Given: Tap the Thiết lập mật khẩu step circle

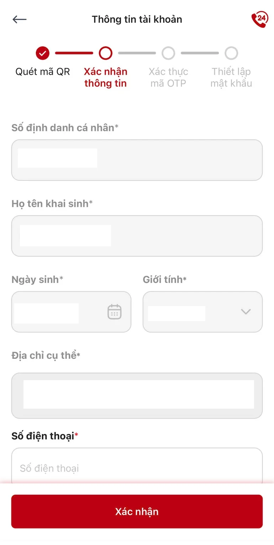Looking at the screenshot, I should click(x=231, y=53).
